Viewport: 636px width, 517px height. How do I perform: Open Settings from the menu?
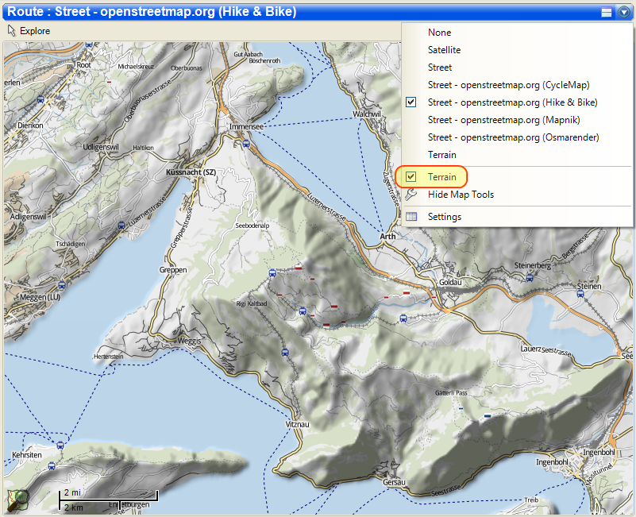pos(444,217)
